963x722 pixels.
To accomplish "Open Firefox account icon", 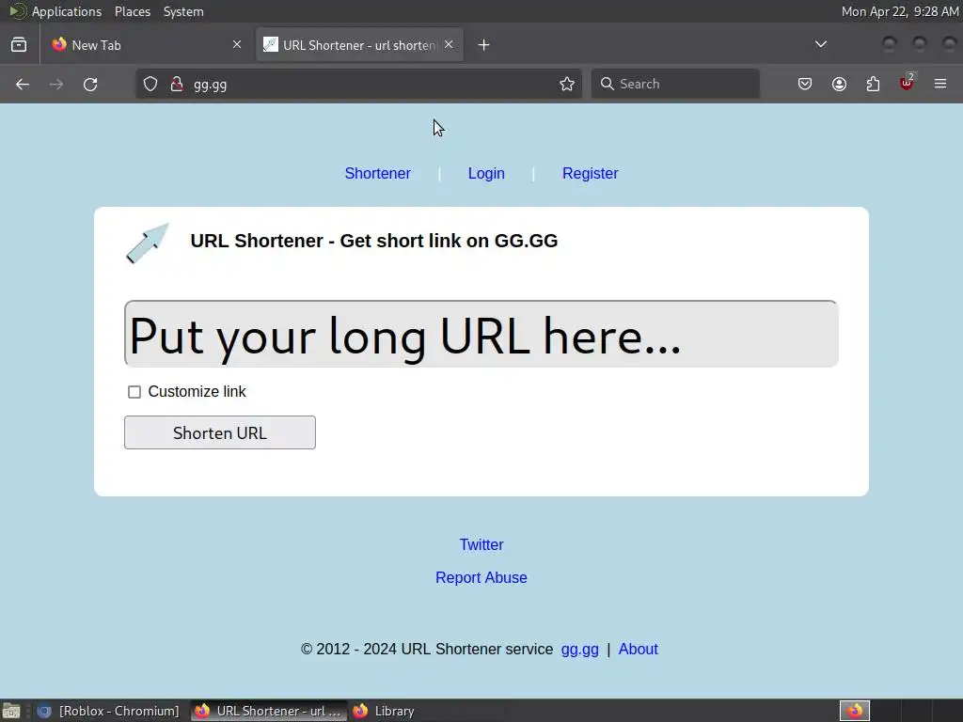I will tap(839, 84).
